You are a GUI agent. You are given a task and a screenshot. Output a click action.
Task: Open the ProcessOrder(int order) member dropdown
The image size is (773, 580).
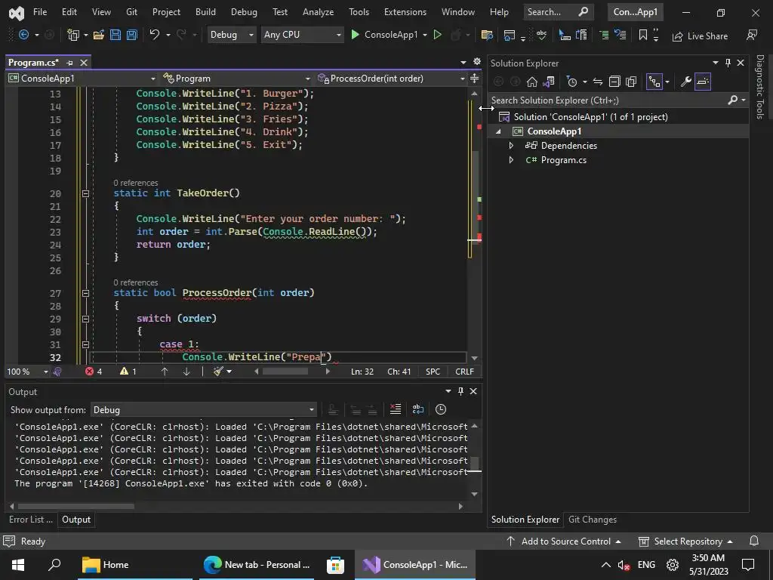click(x=392, y=79)
